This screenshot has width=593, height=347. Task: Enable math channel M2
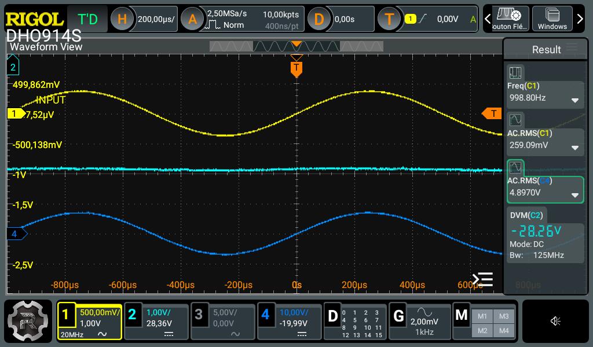click(482, 330)
